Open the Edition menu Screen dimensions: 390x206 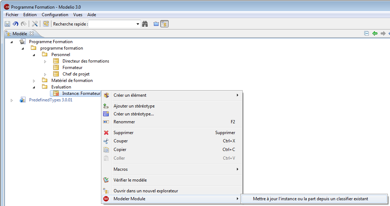tap(30, 15)
